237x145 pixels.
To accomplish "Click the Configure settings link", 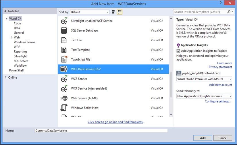I will click(218, 101).
